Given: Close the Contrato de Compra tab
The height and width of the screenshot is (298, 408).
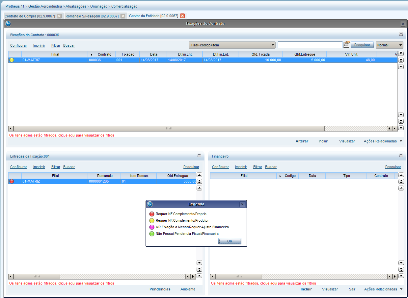Looking at the screenshot, I should 59,16.
